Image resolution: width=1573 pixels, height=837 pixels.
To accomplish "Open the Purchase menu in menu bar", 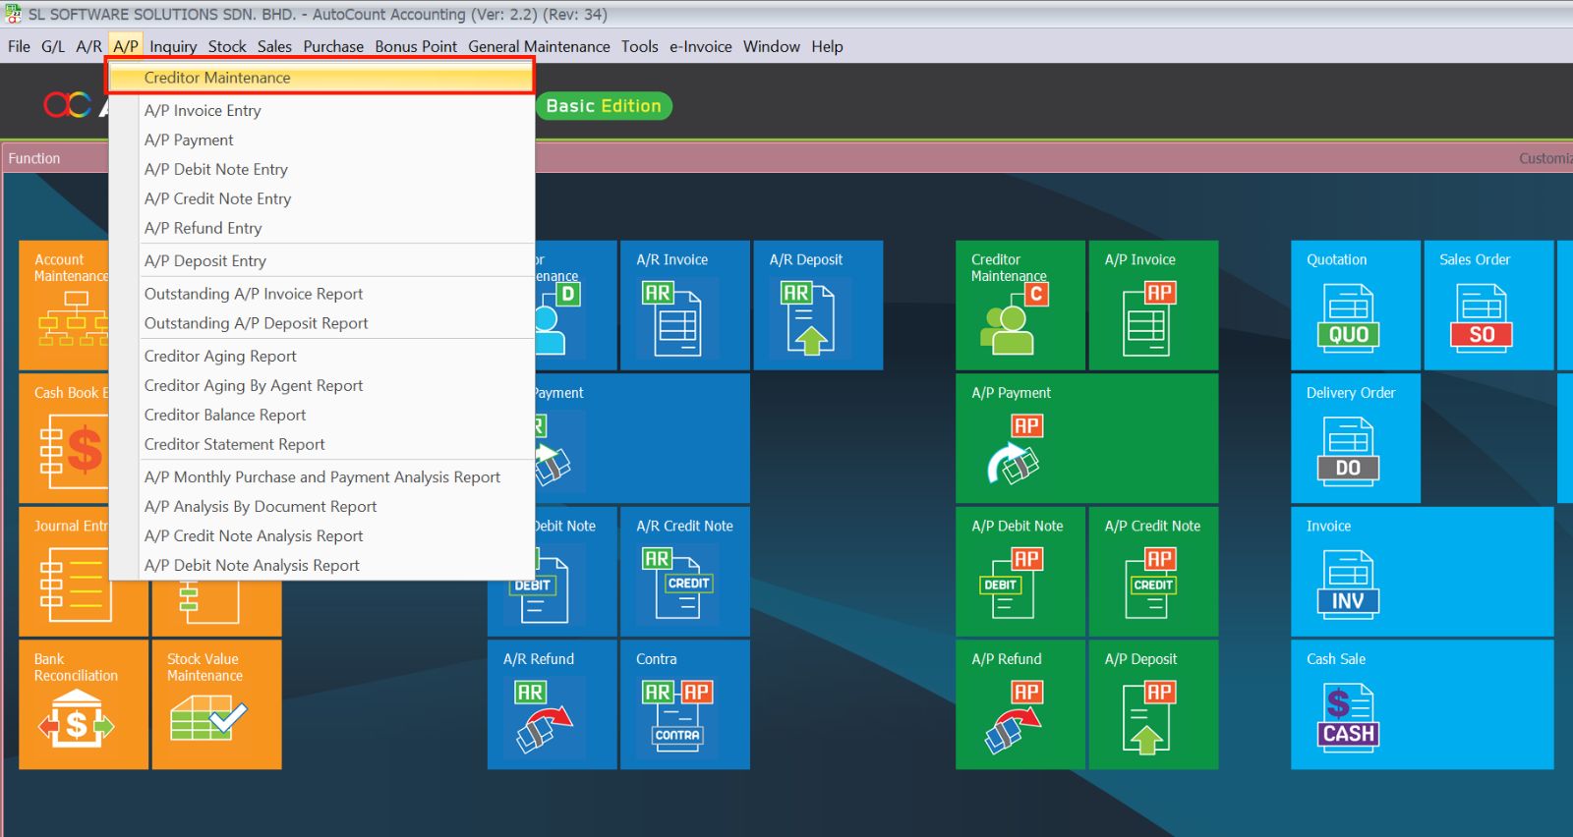I will pos(333,46).
